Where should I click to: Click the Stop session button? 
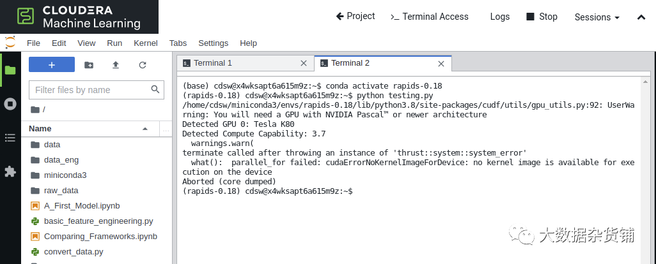pyautogui.click(x=542, y=17)
